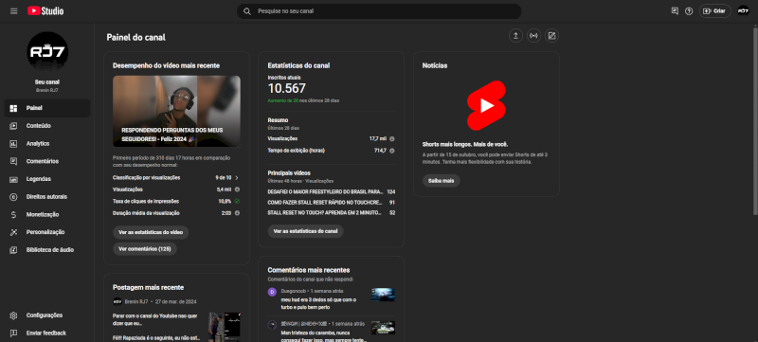Open the latest video thumbnail
This screenshot has width=758, height=342.
point(176,111)
